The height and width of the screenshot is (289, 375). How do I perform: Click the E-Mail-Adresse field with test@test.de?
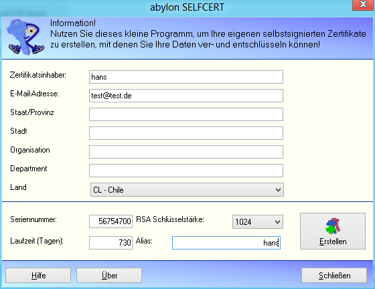tap(186, 96)
